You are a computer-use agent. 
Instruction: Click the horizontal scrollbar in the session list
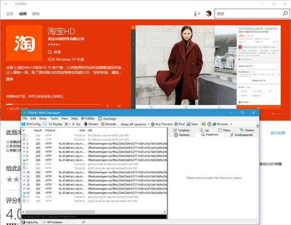(60, 212)
